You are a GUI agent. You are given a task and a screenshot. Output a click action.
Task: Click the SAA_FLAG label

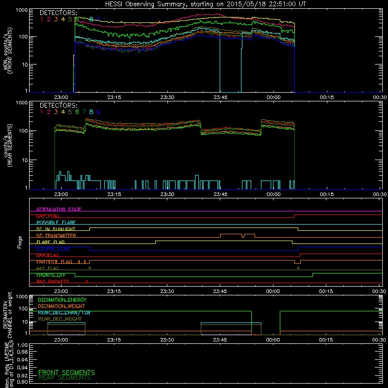point(48,256)
